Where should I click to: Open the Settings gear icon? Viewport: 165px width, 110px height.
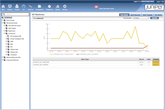(x=65, y=6)
